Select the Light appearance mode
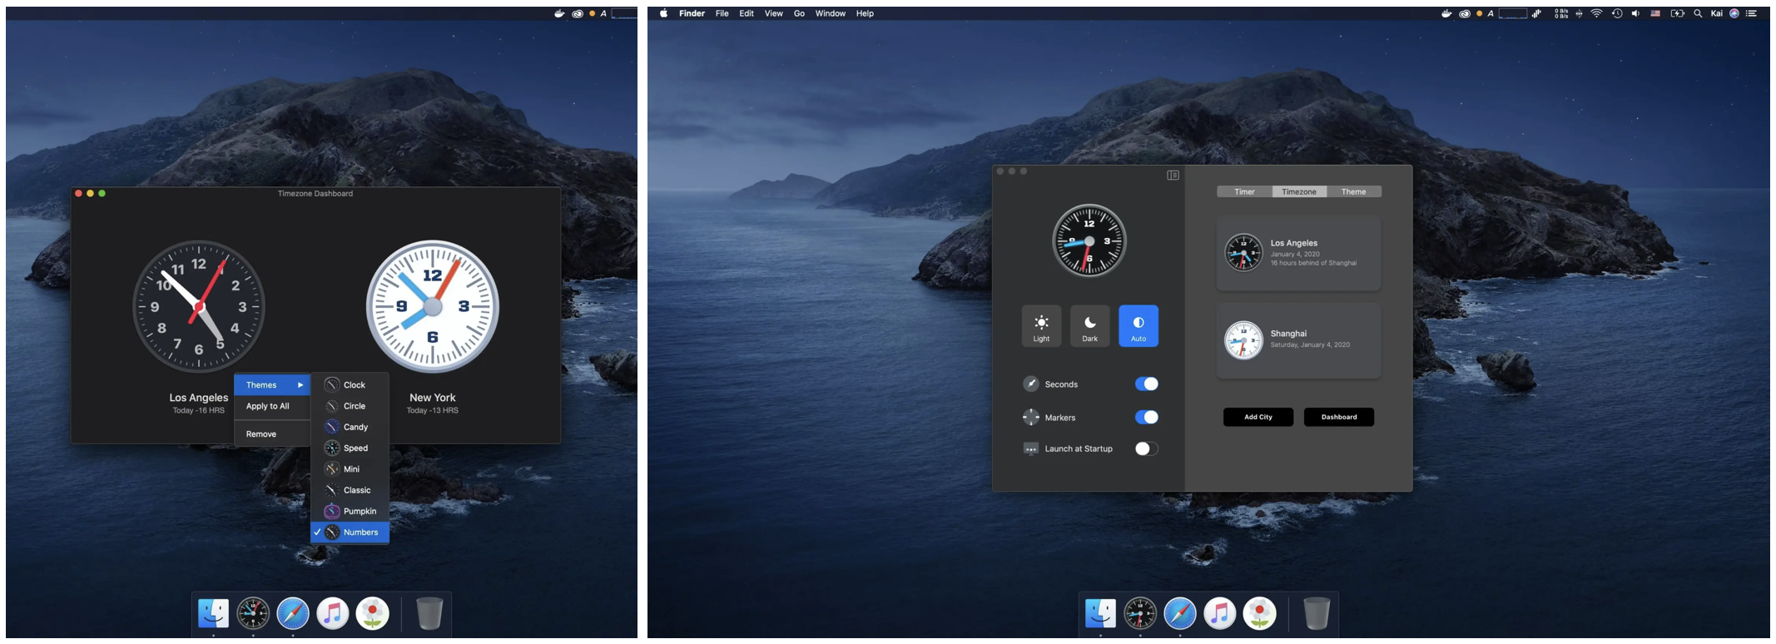Screen dimensions: 1776x644 click(x=1041, y=325)
